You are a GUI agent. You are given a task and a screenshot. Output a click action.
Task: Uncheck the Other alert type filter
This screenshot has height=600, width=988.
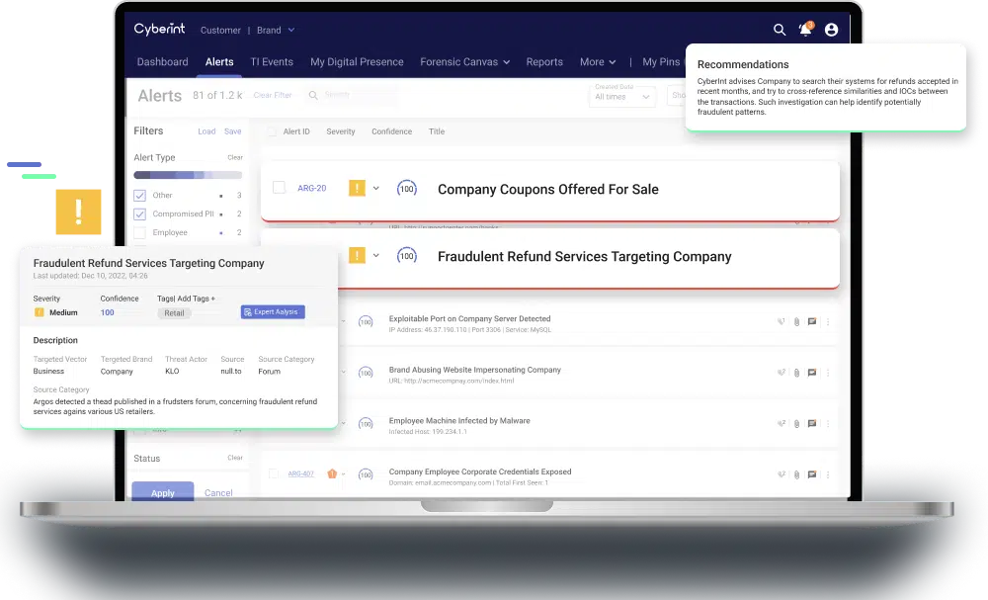click(x=139, y=196)
